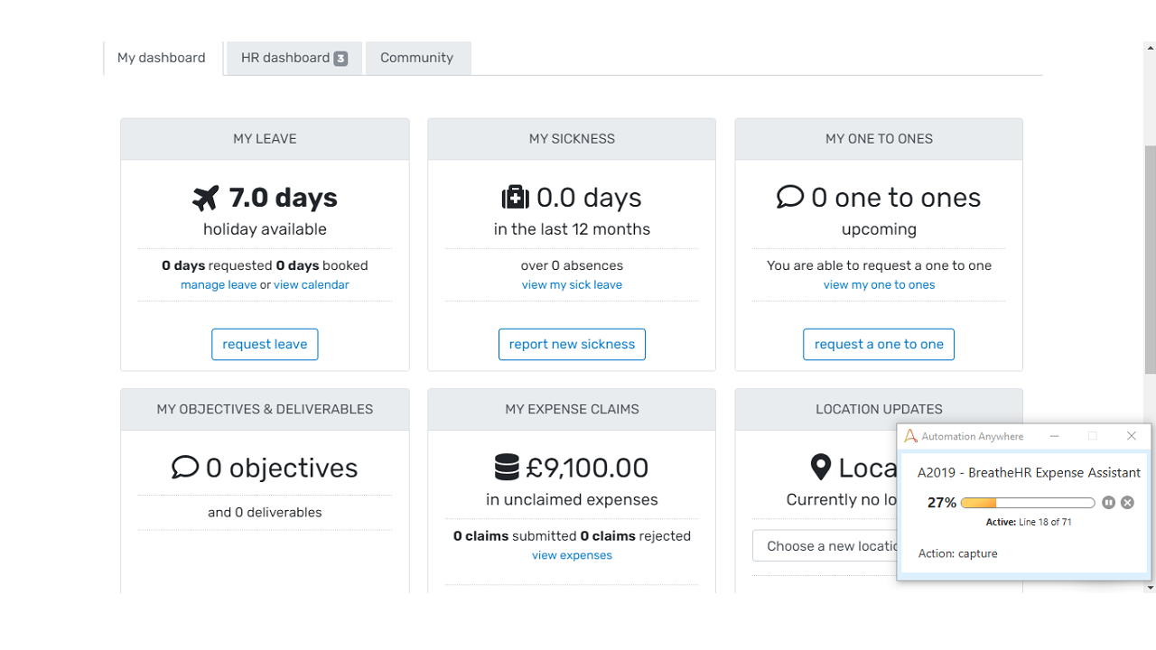Switch to the HR dashboard tab
1156x650 pixels.
point(294,58)
